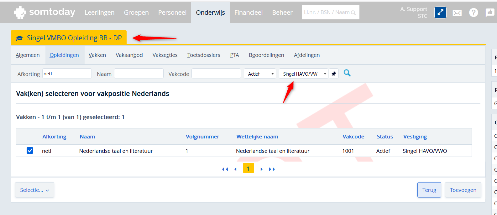Go to last page of results
Viewport: 497px width, 215px height.
point(272,169)
